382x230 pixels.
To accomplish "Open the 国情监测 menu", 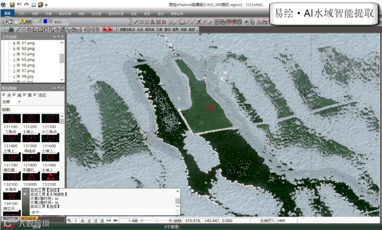I will pos(177,14).
